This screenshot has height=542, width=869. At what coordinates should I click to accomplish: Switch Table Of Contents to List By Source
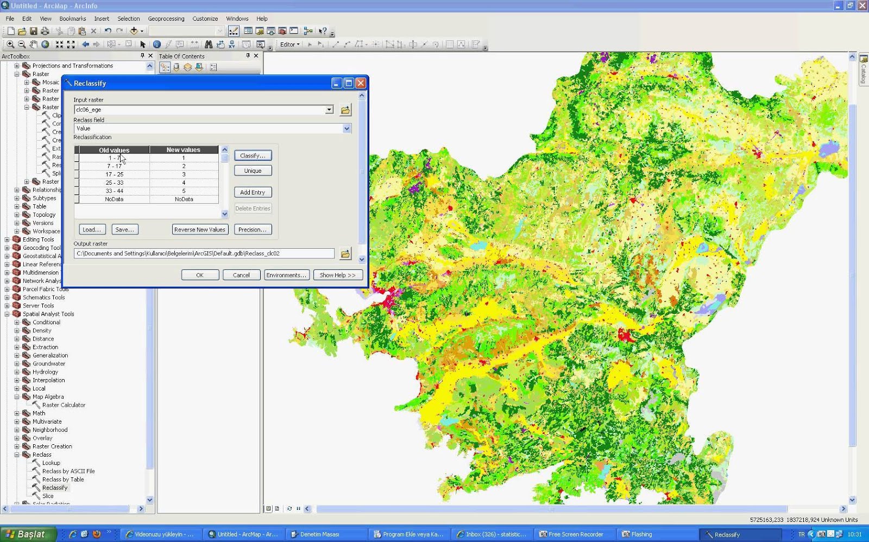177,67
